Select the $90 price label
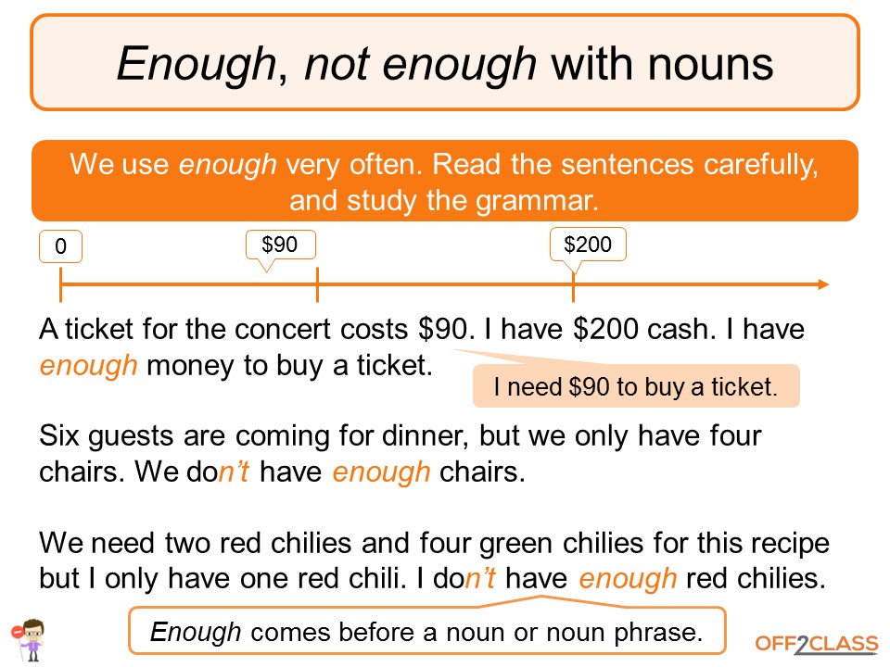The width and height of the screenshot is (890, 667). 280,245
